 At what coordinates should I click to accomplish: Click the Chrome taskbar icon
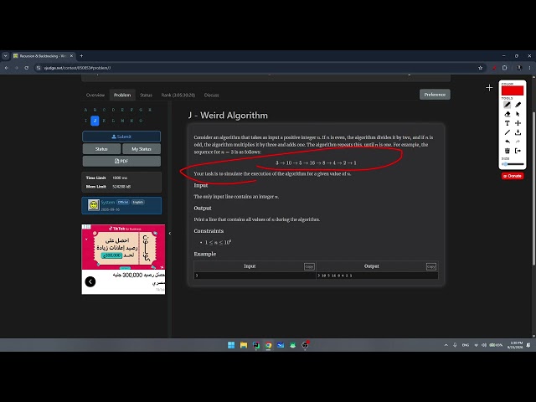point(268,345)
